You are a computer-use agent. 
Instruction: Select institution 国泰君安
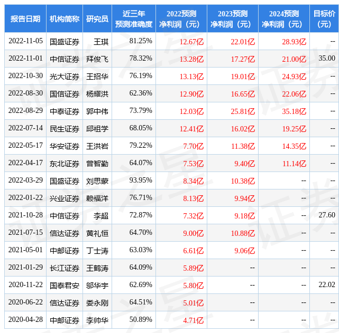65,286
